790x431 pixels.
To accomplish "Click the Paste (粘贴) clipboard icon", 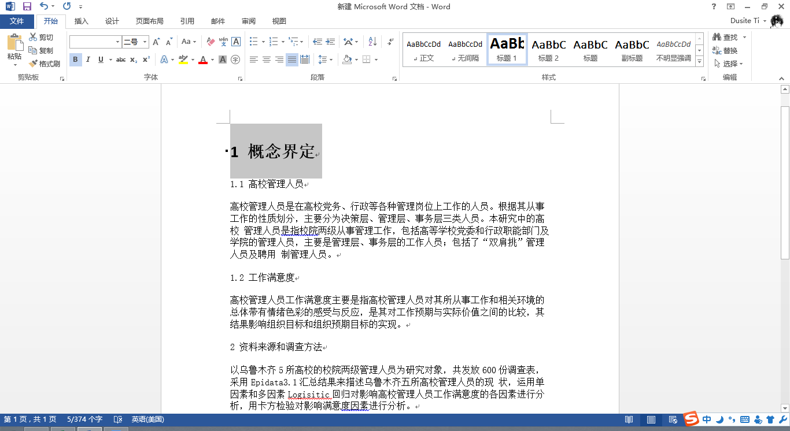I will click(x=14, y=42).
